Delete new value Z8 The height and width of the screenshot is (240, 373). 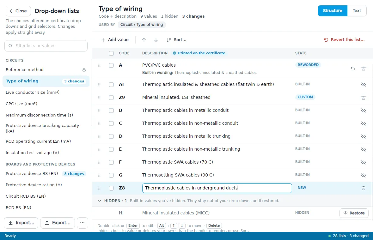click(363, 188)
